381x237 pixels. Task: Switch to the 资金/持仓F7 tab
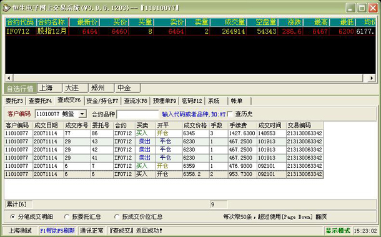coord(102,101)
